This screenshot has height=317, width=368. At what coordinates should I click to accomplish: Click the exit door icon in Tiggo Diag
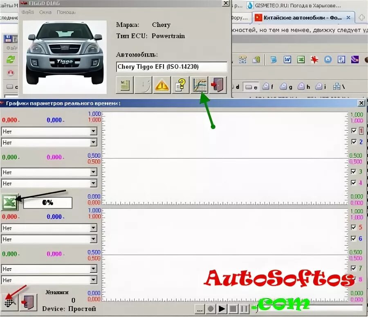(x=218, y=85)
